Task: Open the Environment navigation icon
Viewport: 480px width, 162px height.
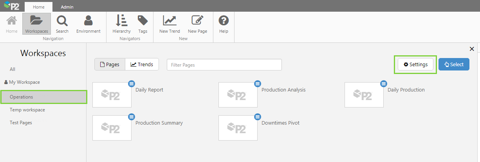Action: click(88, 24)
